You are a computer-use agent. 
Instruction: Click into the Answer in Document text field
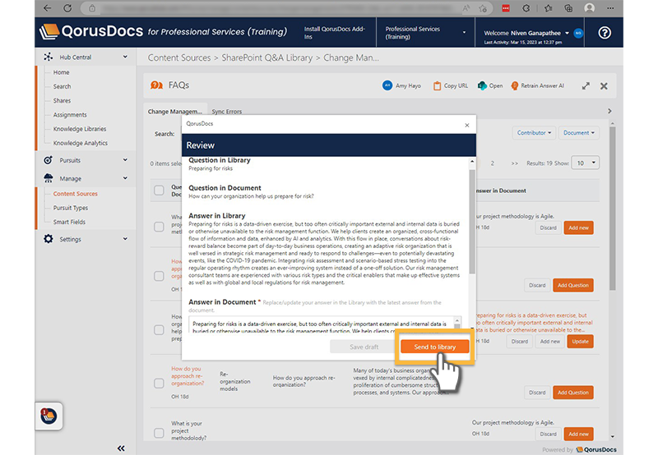pos(322,324)
